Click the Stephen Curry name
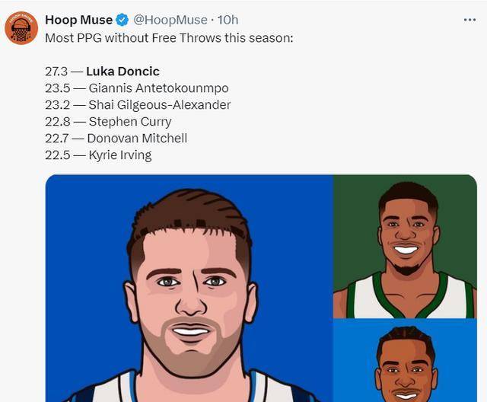The height and width of the screenshot is (402, 487). click(130, 122)
